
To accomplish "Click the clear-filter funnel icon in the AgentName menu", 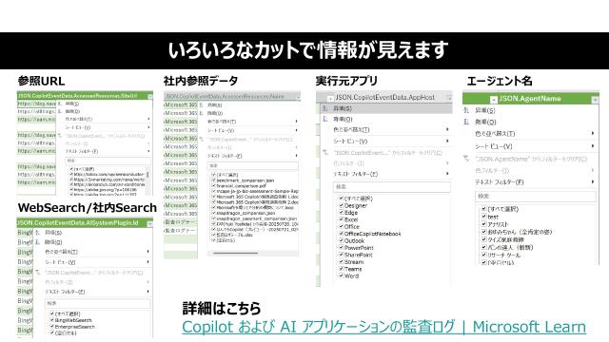I will click(x=466, y=159).
